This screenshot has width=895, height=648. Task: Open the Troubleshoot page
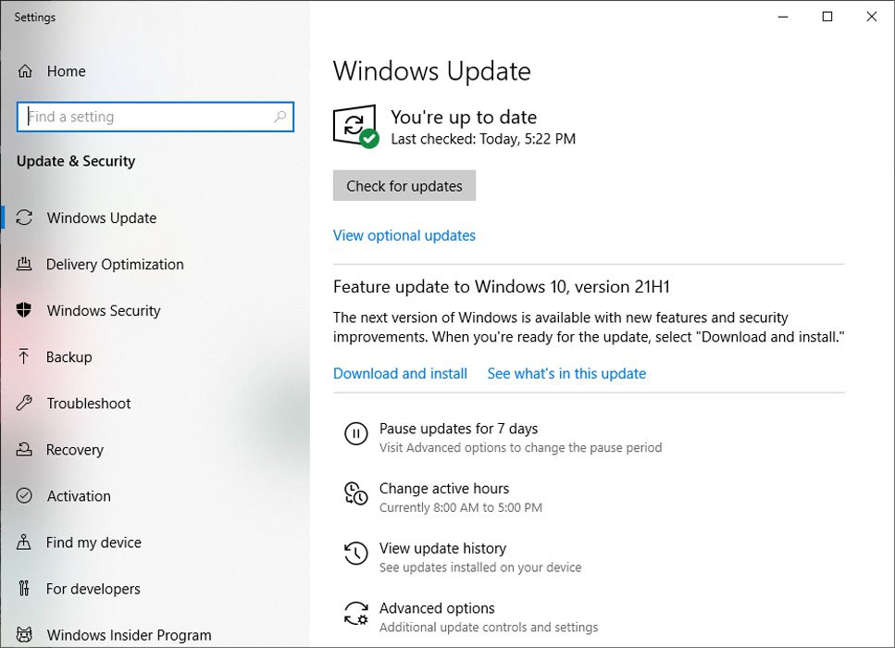[89, 404]
